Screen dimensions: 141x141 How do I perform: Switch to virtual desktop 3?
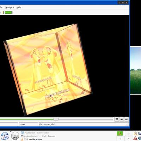point(121,139)
